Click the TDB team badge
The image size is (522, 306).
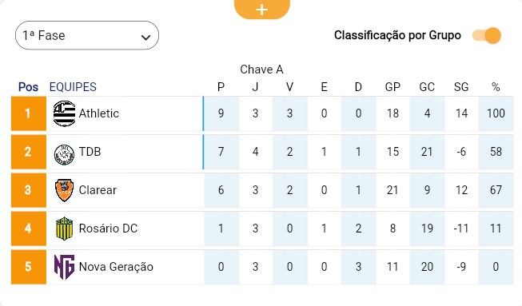pyautogui.click(x=64, y=155)
